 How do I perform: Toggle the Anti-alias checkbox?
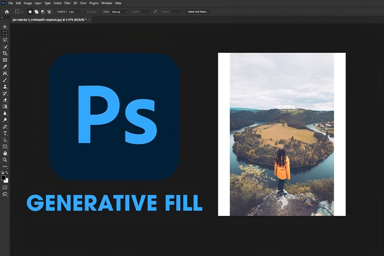[84, 12]
